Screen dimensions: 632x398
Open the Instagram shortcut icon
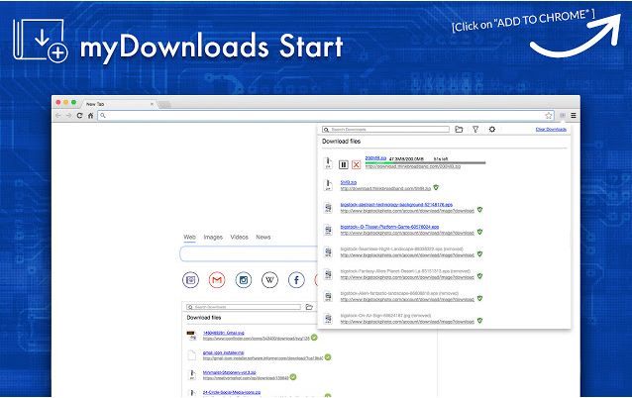(x=244, y=279)
